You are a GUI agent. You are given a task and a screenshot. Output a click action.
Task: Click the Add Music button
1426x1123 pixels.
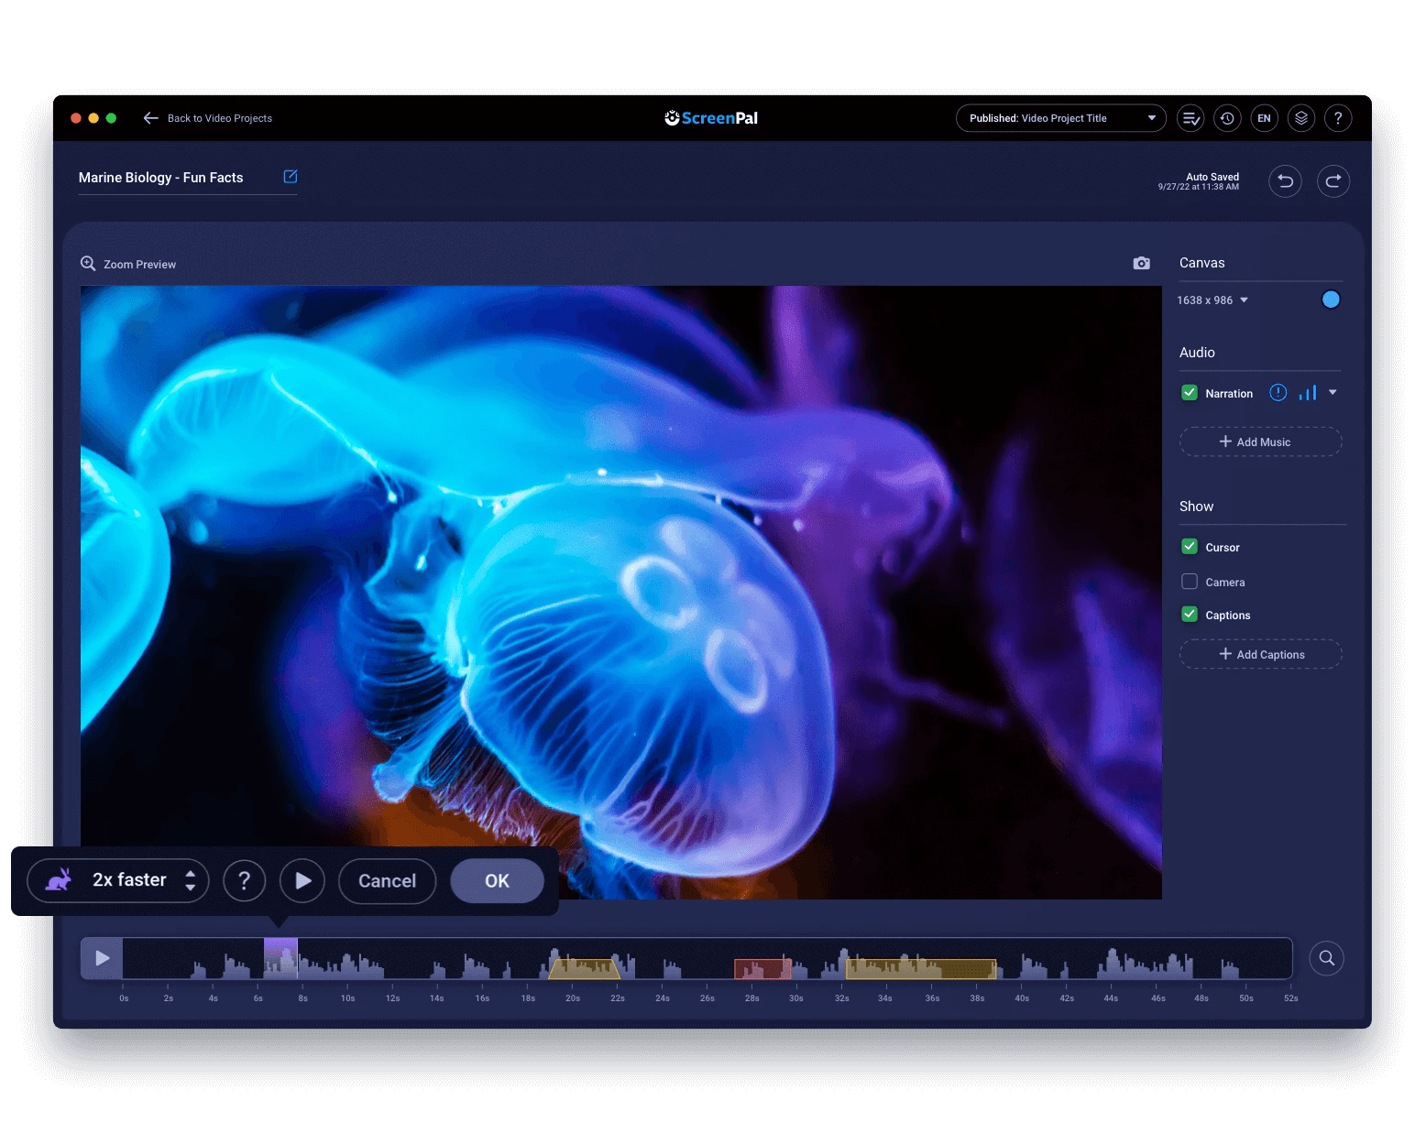point(1260,442)
